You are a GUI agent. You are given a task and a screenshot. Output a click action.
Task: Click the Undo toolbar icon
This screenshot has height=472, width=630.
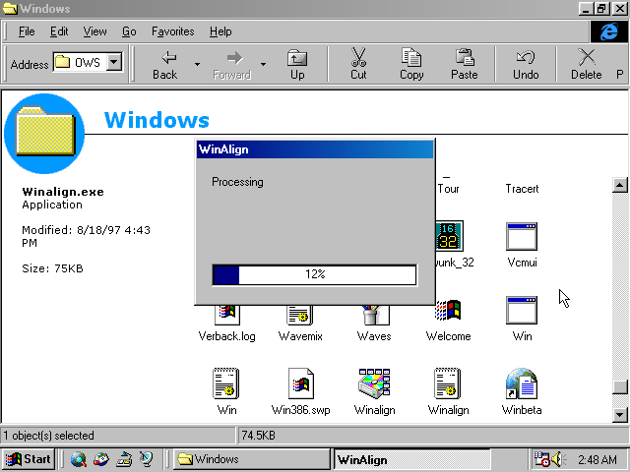pos(526,57)
